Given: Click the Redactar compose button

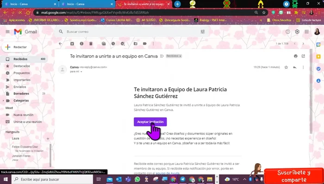Looking at the screenshot, I should tap(17, 47).
